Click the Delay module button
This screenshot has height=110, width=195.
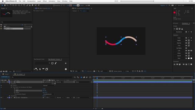point(179,53)
